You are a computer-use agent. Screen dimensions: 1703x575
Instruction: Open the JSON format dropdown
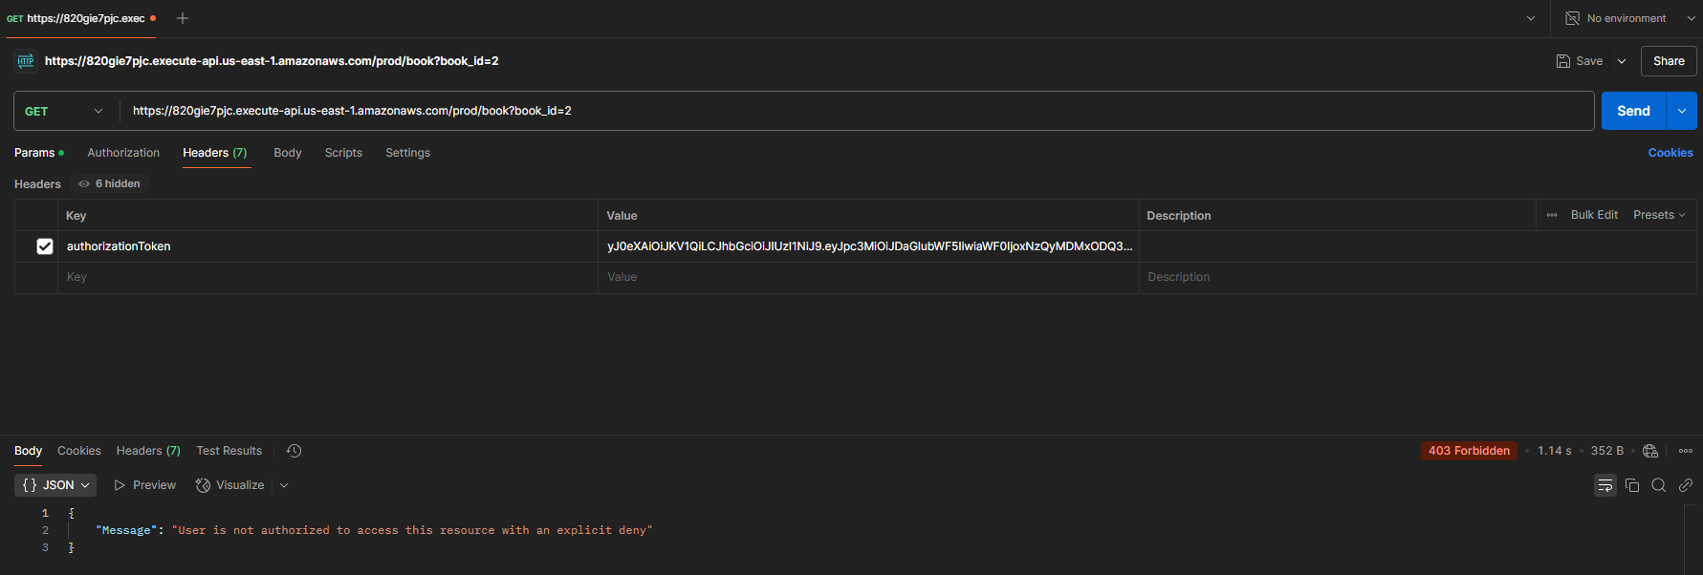(x=55, y=485)
